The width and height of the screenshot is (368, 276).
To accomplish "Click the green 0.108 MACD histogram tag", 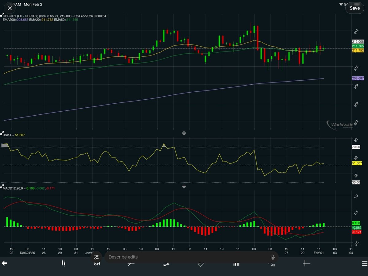I will click(356, 223).
